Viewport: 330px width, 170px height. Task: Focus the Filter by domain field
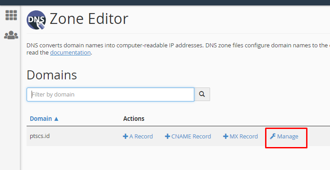coord(110,94)
